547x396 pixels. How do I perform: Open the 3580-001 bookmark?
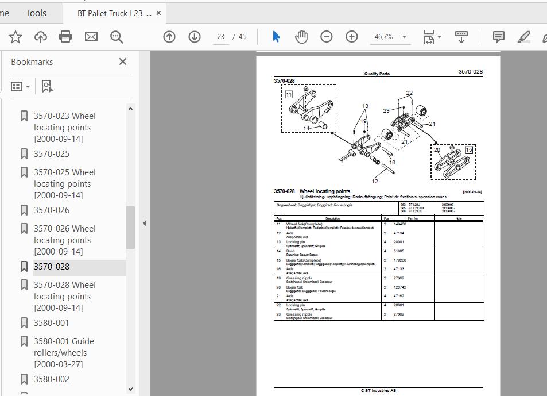tap(52, 323)
